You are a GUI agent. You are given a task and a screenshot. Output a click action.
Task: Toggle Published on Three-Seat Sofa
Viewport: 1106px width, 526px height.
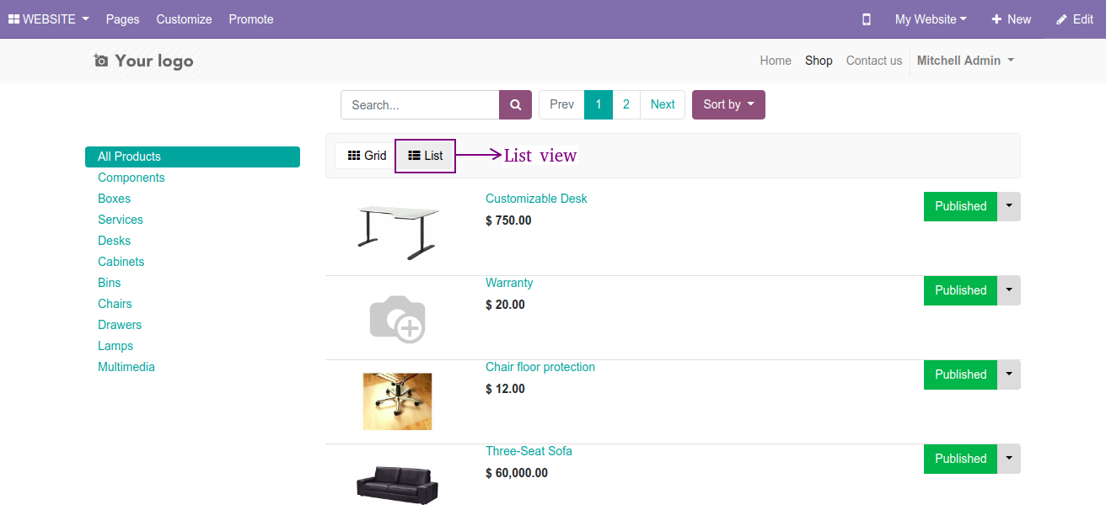point(960,459)
